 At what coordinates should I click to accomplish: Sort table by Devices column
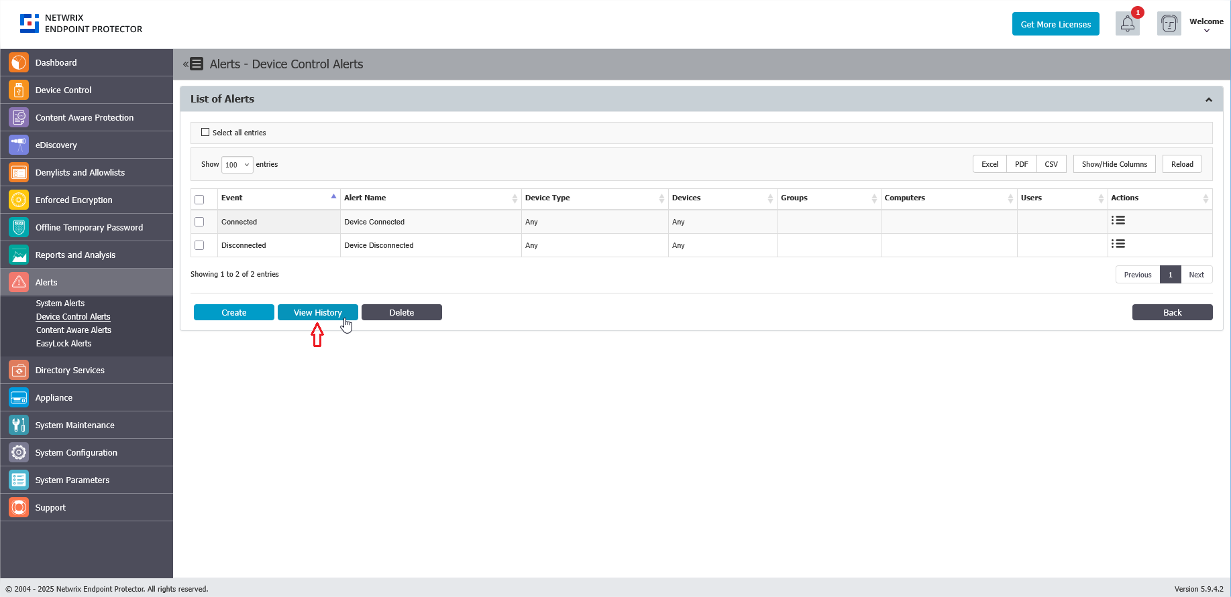tap(722, 198)
